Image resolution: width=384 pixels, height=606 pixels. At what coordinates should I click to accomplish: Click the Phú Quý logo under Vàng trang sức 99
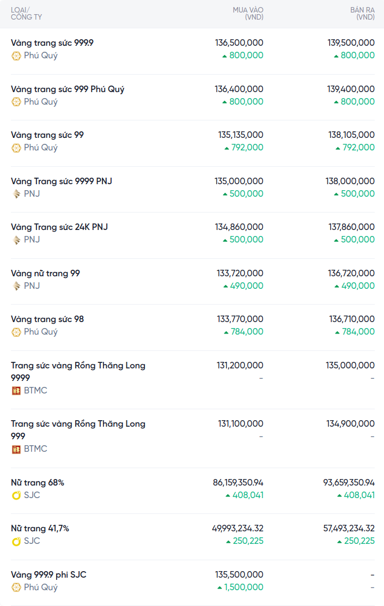(16, 148)
